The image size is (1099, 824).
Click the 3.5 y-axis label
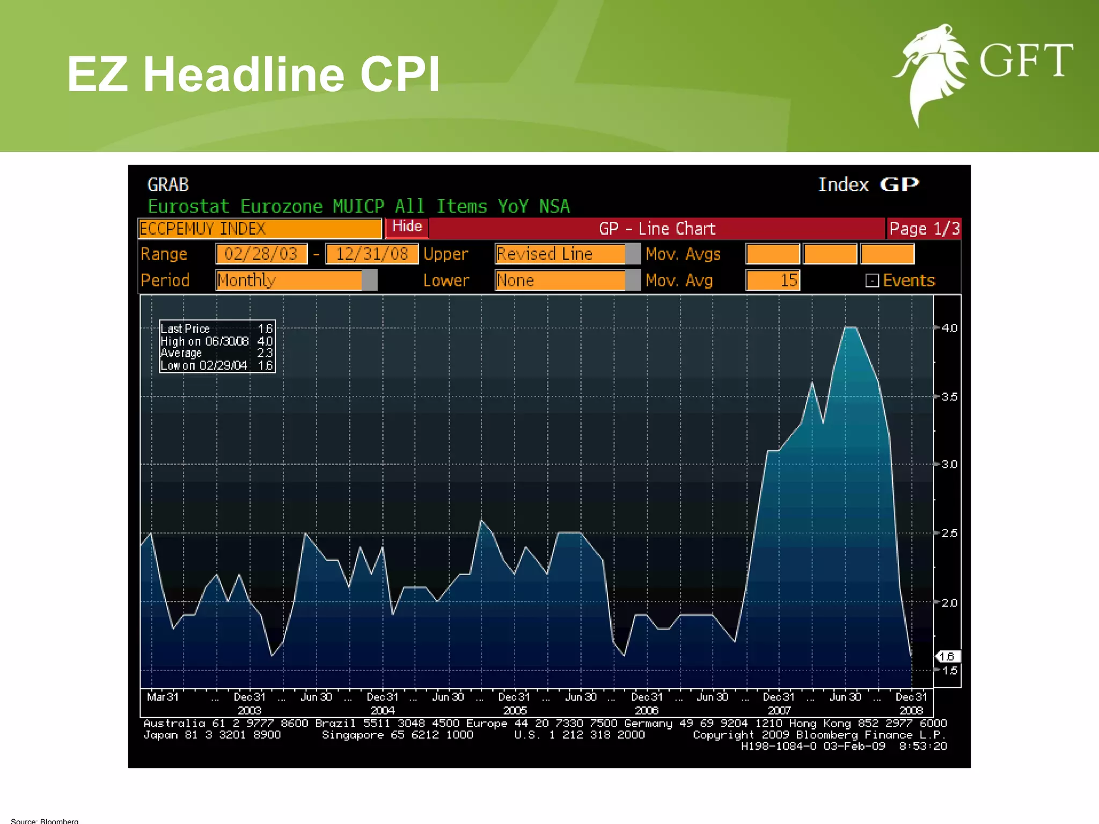point(949,396)
